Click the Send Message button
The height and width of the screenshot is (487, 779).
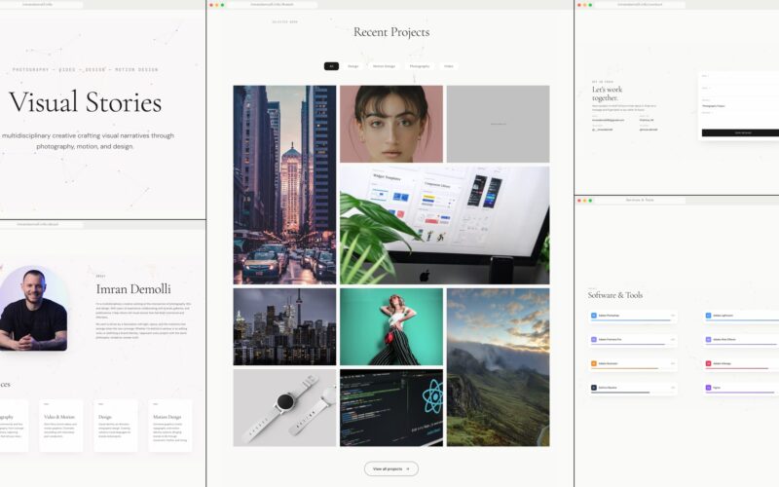[x=739, y=132]
